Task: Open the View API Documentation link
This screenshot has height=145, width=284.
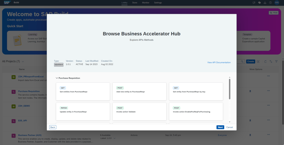Action: (219, 63)
